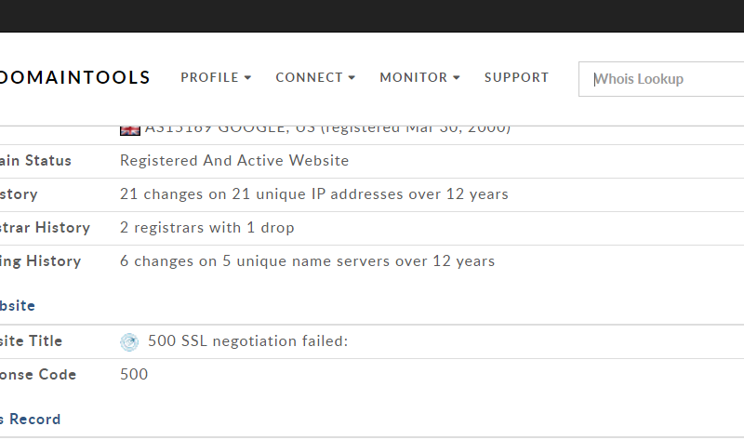Focus the Whois Lookup search field
The height and width of the screenshot is (440, 744).
click(x=665, y=79)
